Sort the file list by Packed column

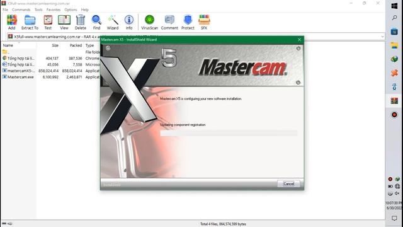click(76, 45)
